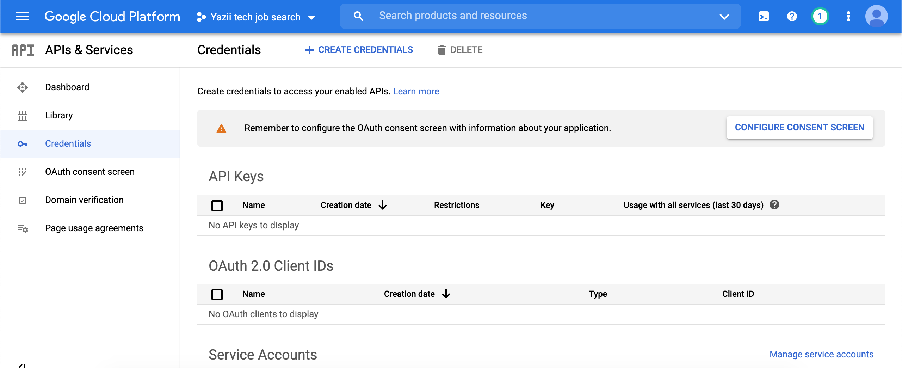Open the three-dot settings menu

(x=848, y=16)
